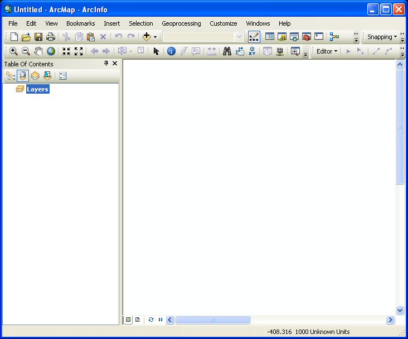Open the ArcToolbox red toolbox icon
This screenshot has height=339, width=408.
tap(307, 36)
